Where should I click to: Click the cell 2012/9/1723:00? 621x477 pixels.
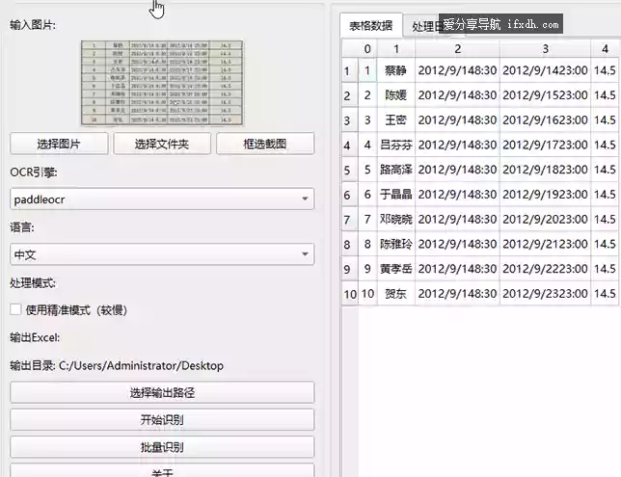tap(546, 145)
